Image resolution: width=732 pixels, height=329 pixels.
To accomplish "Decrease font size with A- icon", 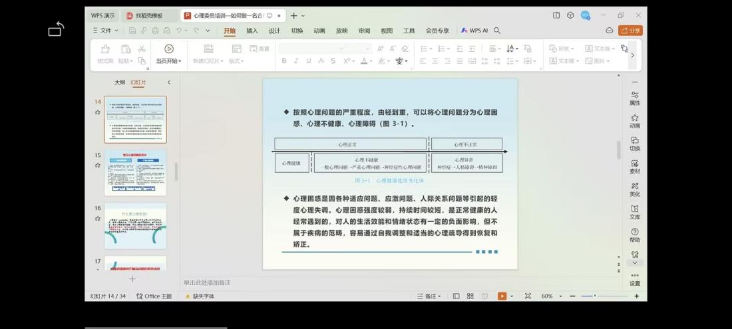I will click(x=393, y=49).
